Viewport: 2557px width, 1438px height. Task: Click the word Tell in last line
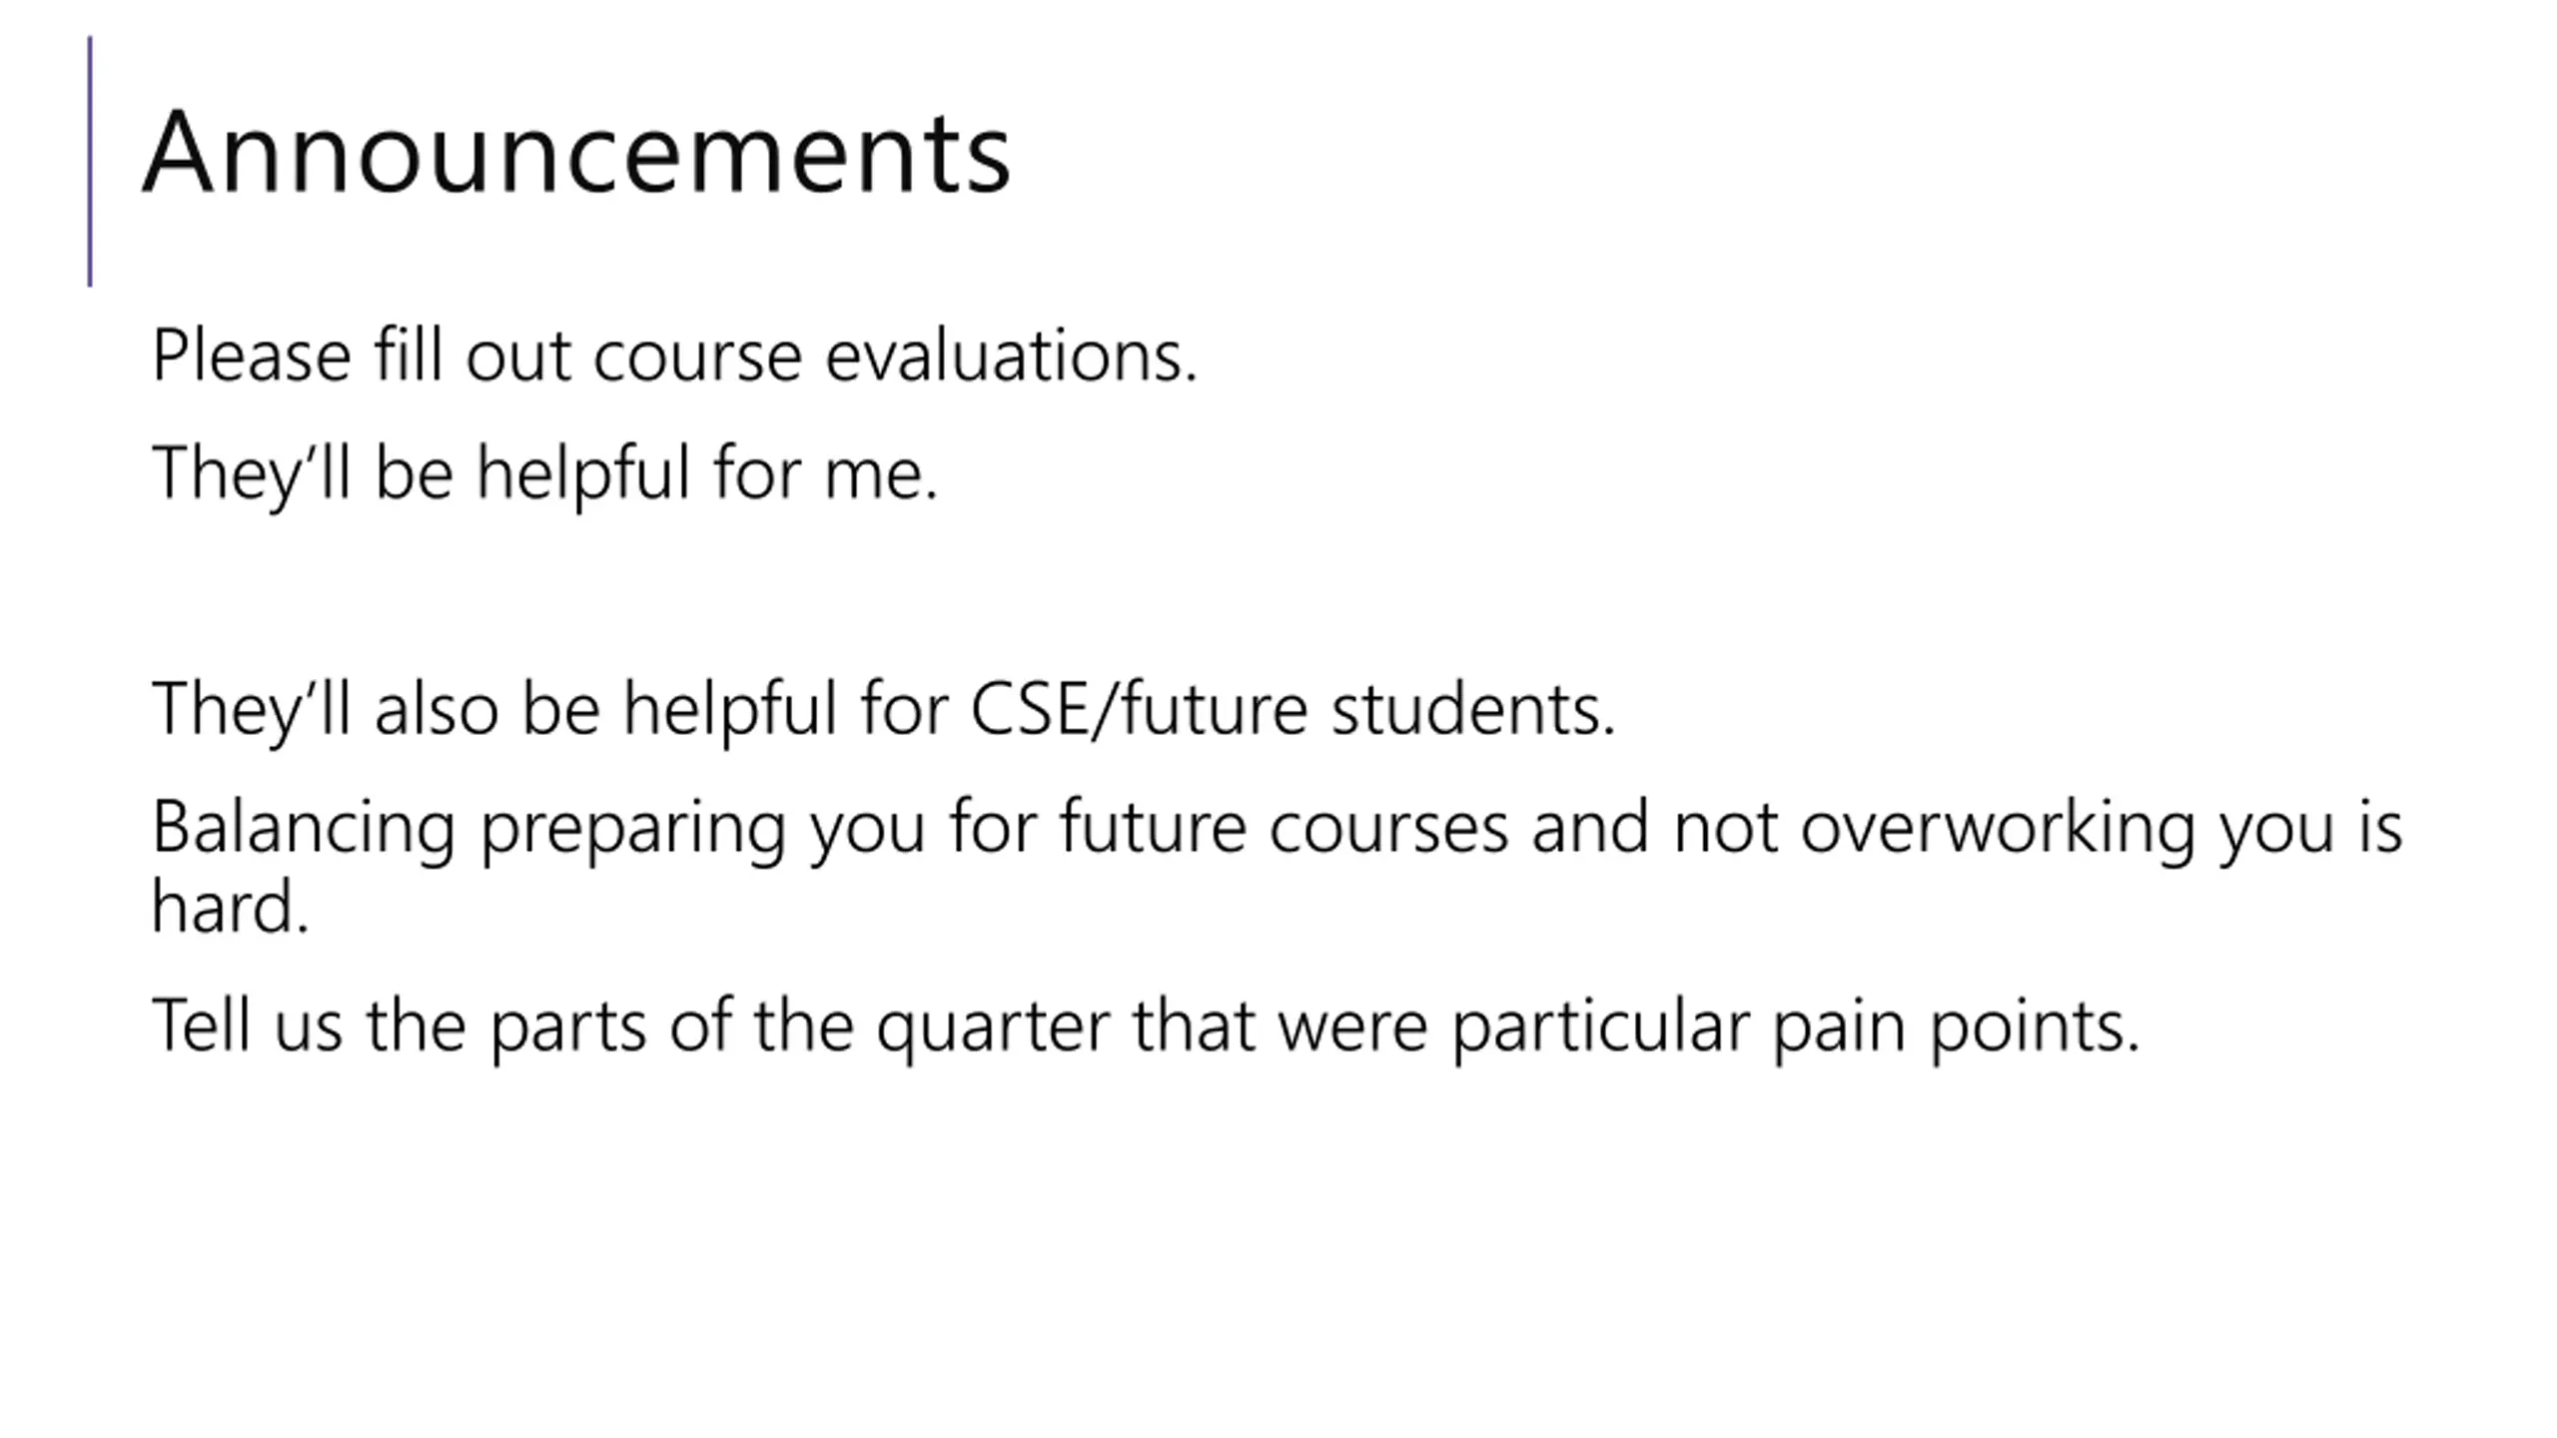pyautogui.click(x=201, y=1027)
